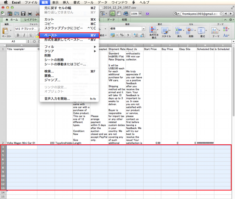Screen dimensions: 235x199
Task: Toggle Italic formatting button
Action: (x=24, y=35)
